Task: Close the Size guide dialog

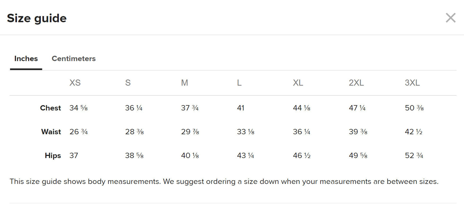Action: coord(451,18)
